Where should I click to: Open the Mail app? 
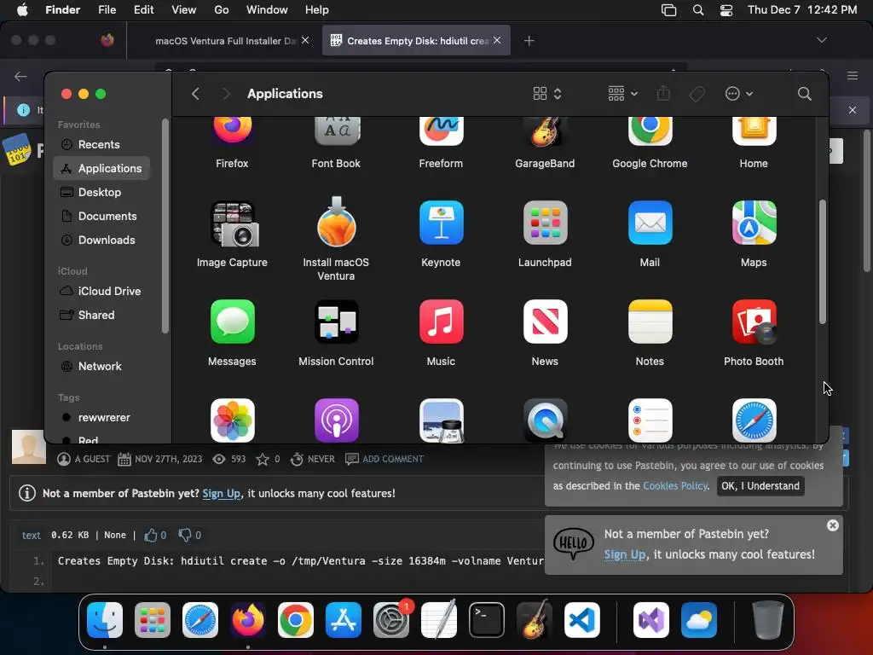(650, 223)
